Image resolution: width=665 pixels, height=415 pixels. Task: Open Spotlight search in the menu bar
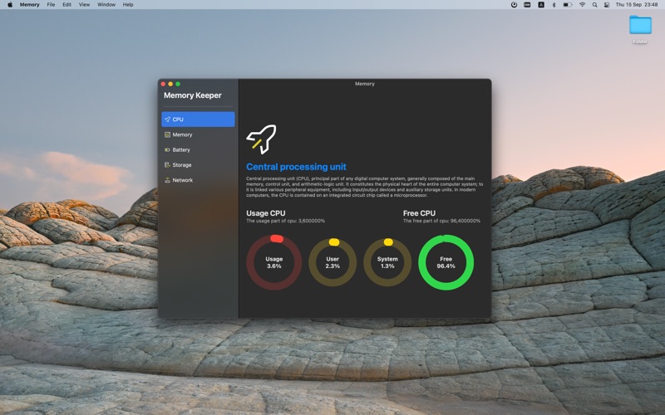point(594,5)
